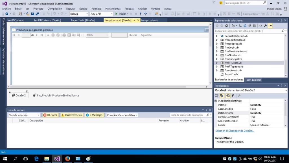Pin the frmrptcosto.vb [Diseño] tab
The image size is (289, 163).
pos(134,20)
